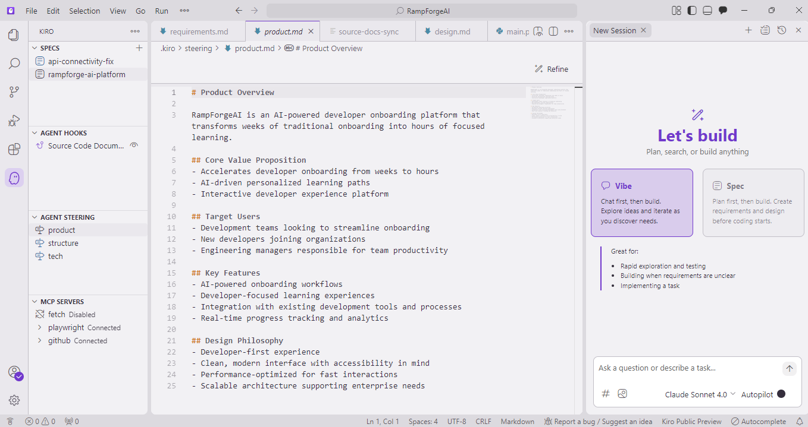This screenshot has width=808, height=427.
Task: Open the Extensions view
Action: tap(14, 149)
